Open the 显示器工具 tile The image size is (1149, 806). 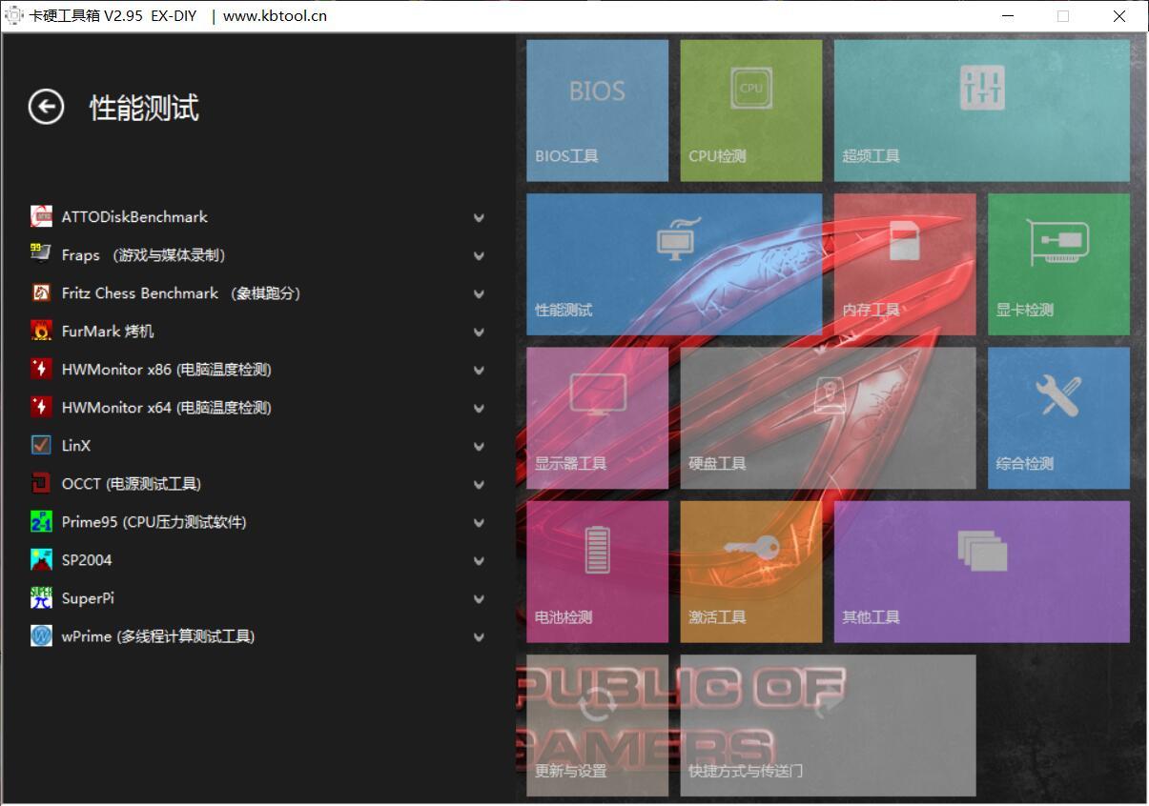(x=597, y=418)
